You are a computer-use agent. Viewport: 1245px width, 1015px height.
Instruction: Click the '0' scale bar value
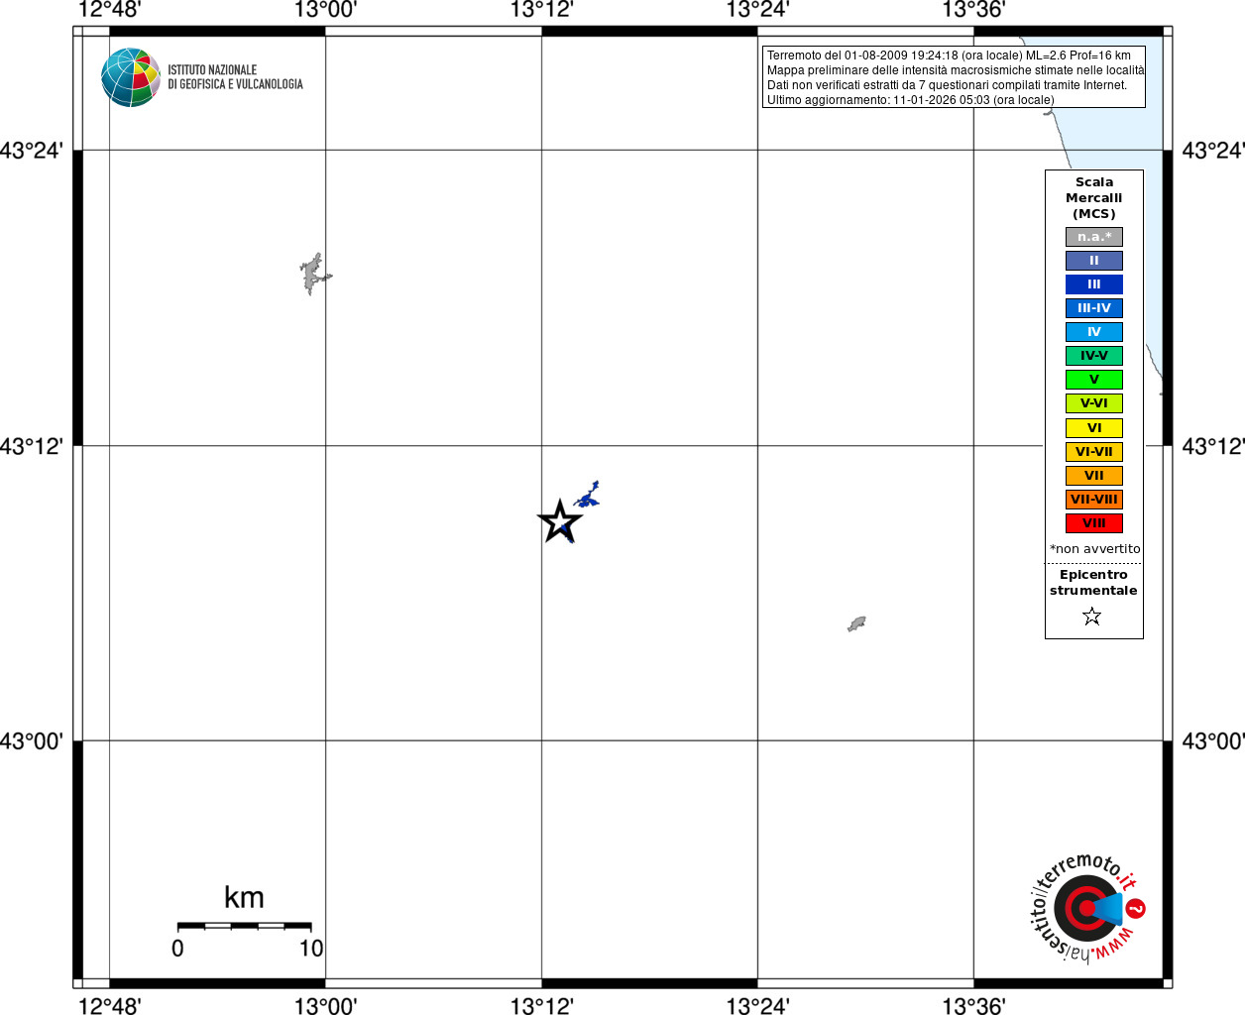pos(177,949)
